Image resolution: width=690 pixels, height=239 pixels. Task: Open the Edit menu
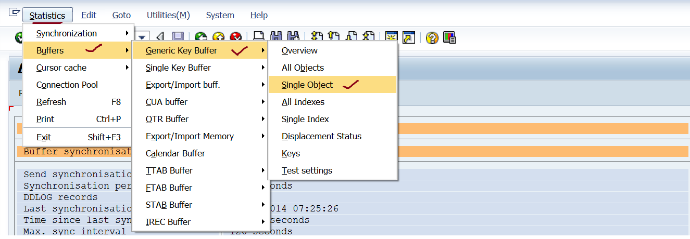89,15
